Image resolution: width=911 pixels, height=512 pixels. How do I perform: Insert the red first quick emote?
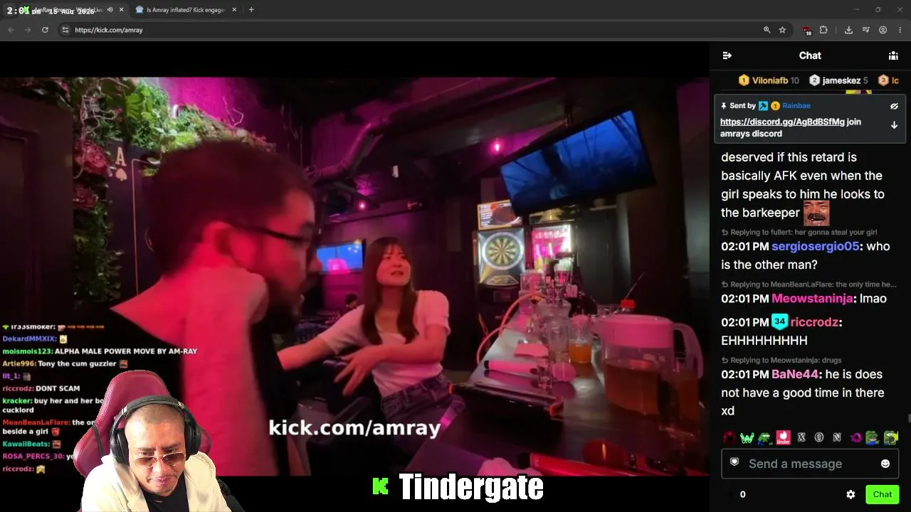coord(730,437)
